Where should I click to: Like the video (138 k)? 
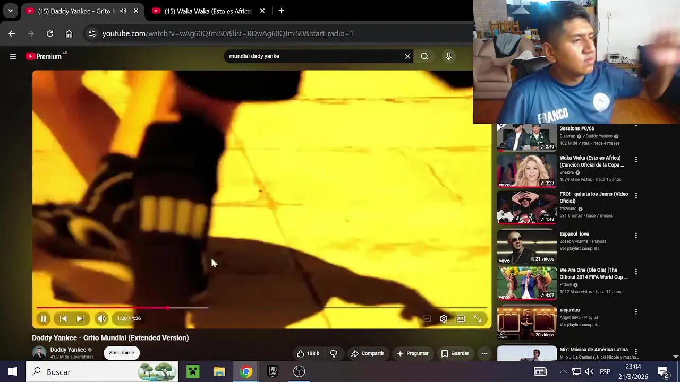[x=308, y=353]
